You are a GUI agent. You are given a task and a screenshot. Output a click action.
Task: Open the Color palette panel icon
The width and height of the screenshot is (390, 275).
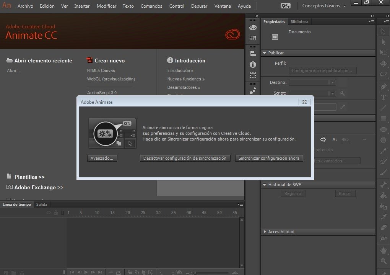coord(253,28)
